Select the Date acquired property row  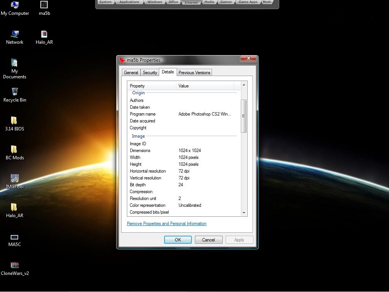point(183,121)
